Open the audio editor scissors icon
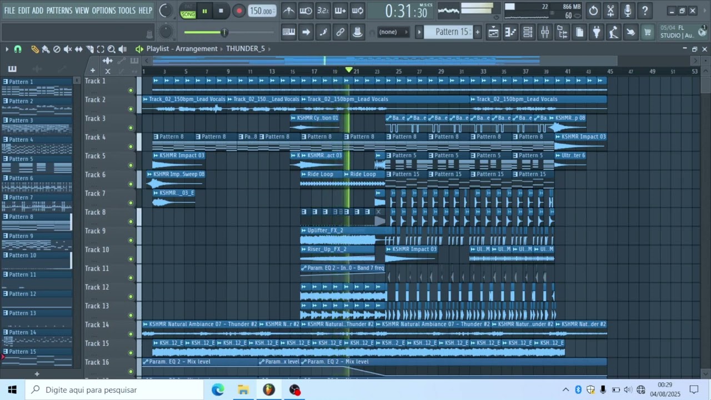The height and width of the screenshot is (400, 711). pos(610,11)
